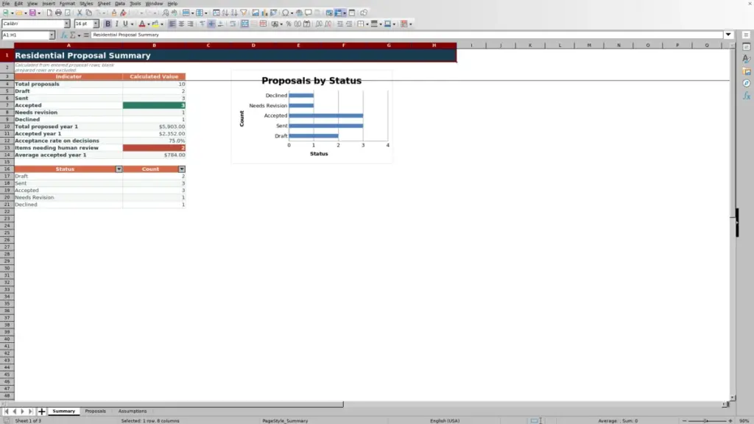The image size is (754, 424).
Task: Click the Export as PDF icon
Action: pos(49,13)
